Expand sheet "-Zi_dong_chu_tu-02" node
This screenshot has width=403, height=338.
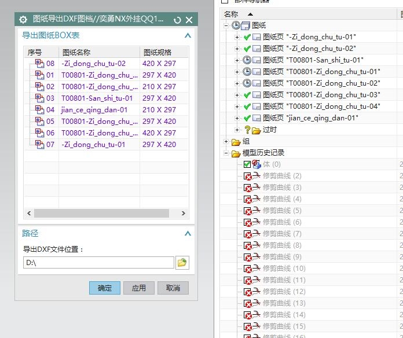(x=237, y=49)
